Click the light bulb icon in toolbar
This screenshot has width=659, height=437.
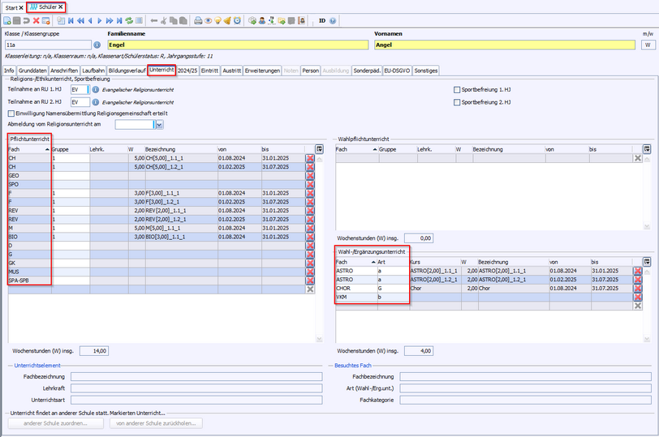pos(218,20)
